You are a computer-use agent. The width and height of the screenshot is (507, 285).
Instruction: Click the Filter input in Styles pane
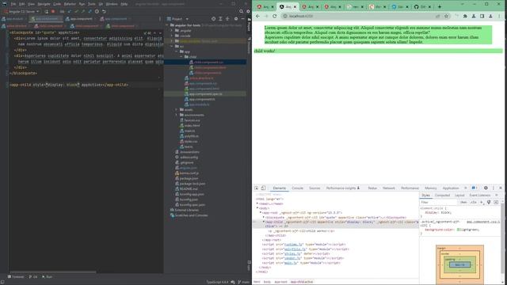[439, 203]
